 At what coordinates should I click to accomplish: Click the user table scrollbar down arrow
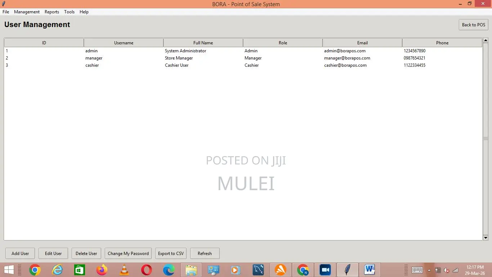[486, 238]
